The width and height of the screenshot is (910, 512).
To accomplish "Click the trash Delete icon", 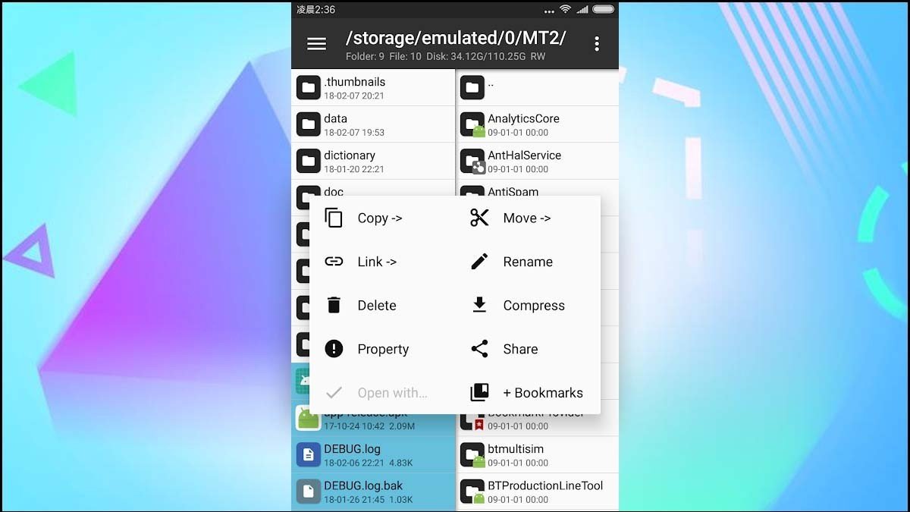I will 334,306.
